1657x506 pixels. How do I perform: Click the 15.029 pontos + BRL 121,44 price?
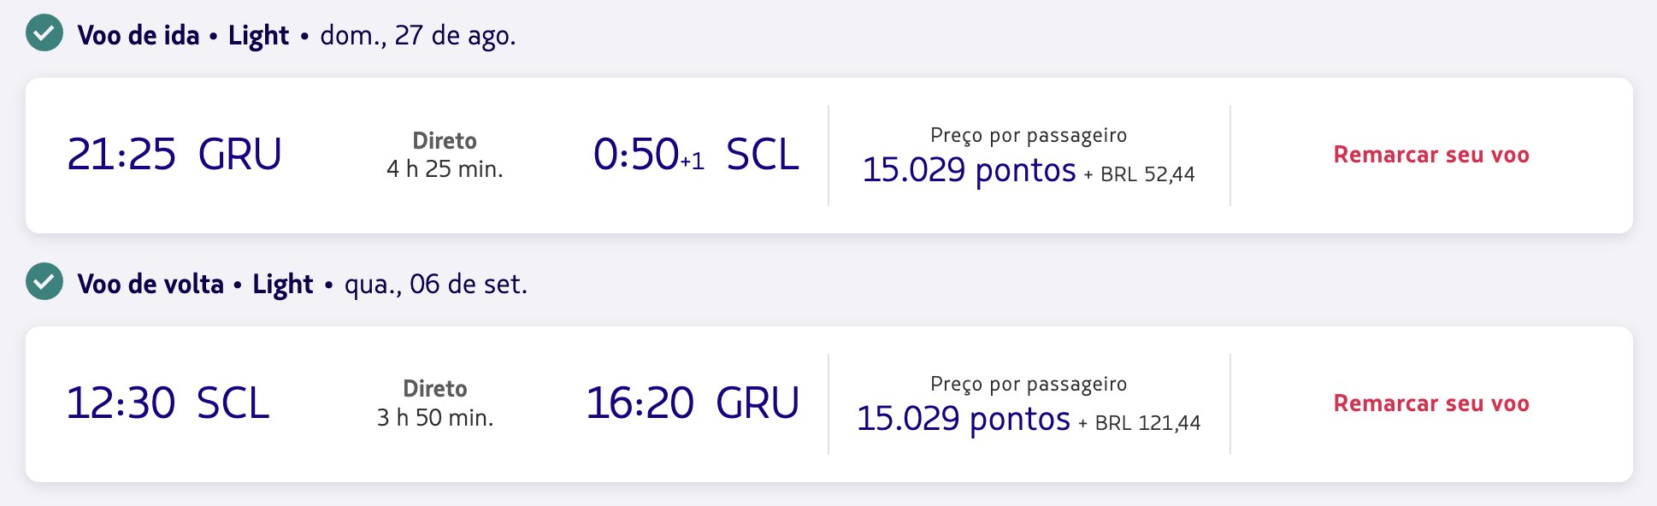coord(1029,419)
